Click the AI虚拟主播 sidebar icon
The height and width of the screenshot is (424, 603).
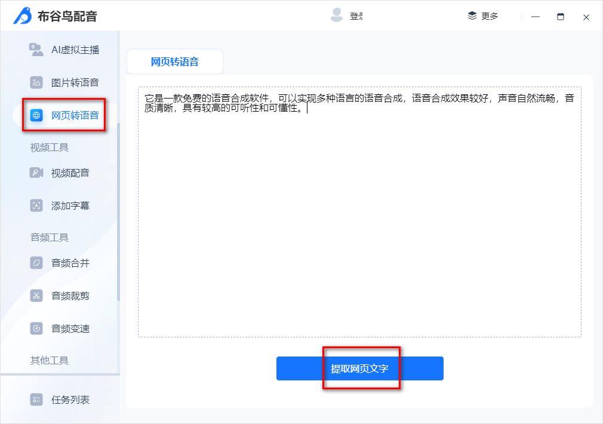(x=36, y=50)
